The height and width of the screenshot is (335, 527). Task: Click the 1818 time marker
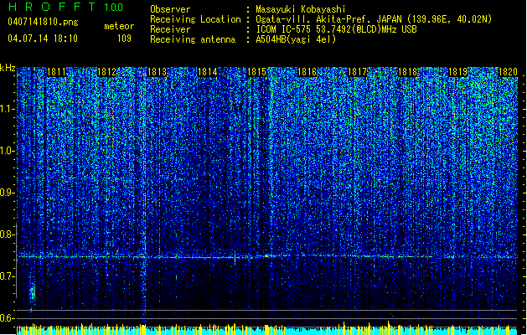coord(408,72)
